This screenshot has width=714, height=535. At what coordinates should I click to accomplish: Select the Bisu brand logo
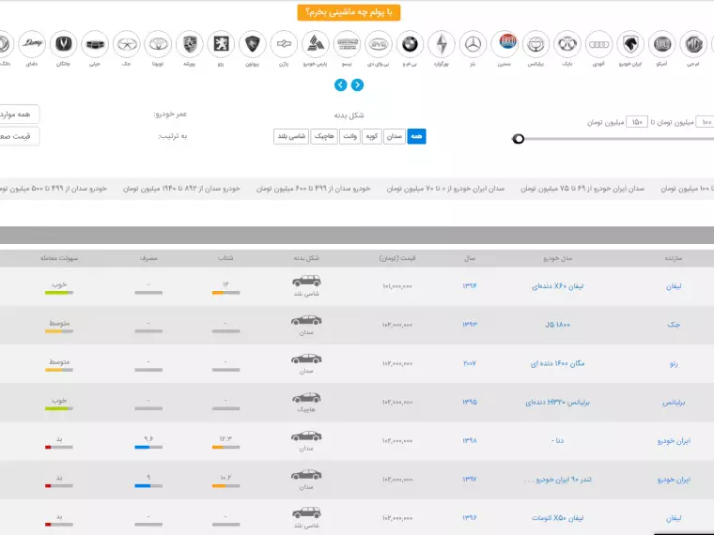[x=347, y=44]
